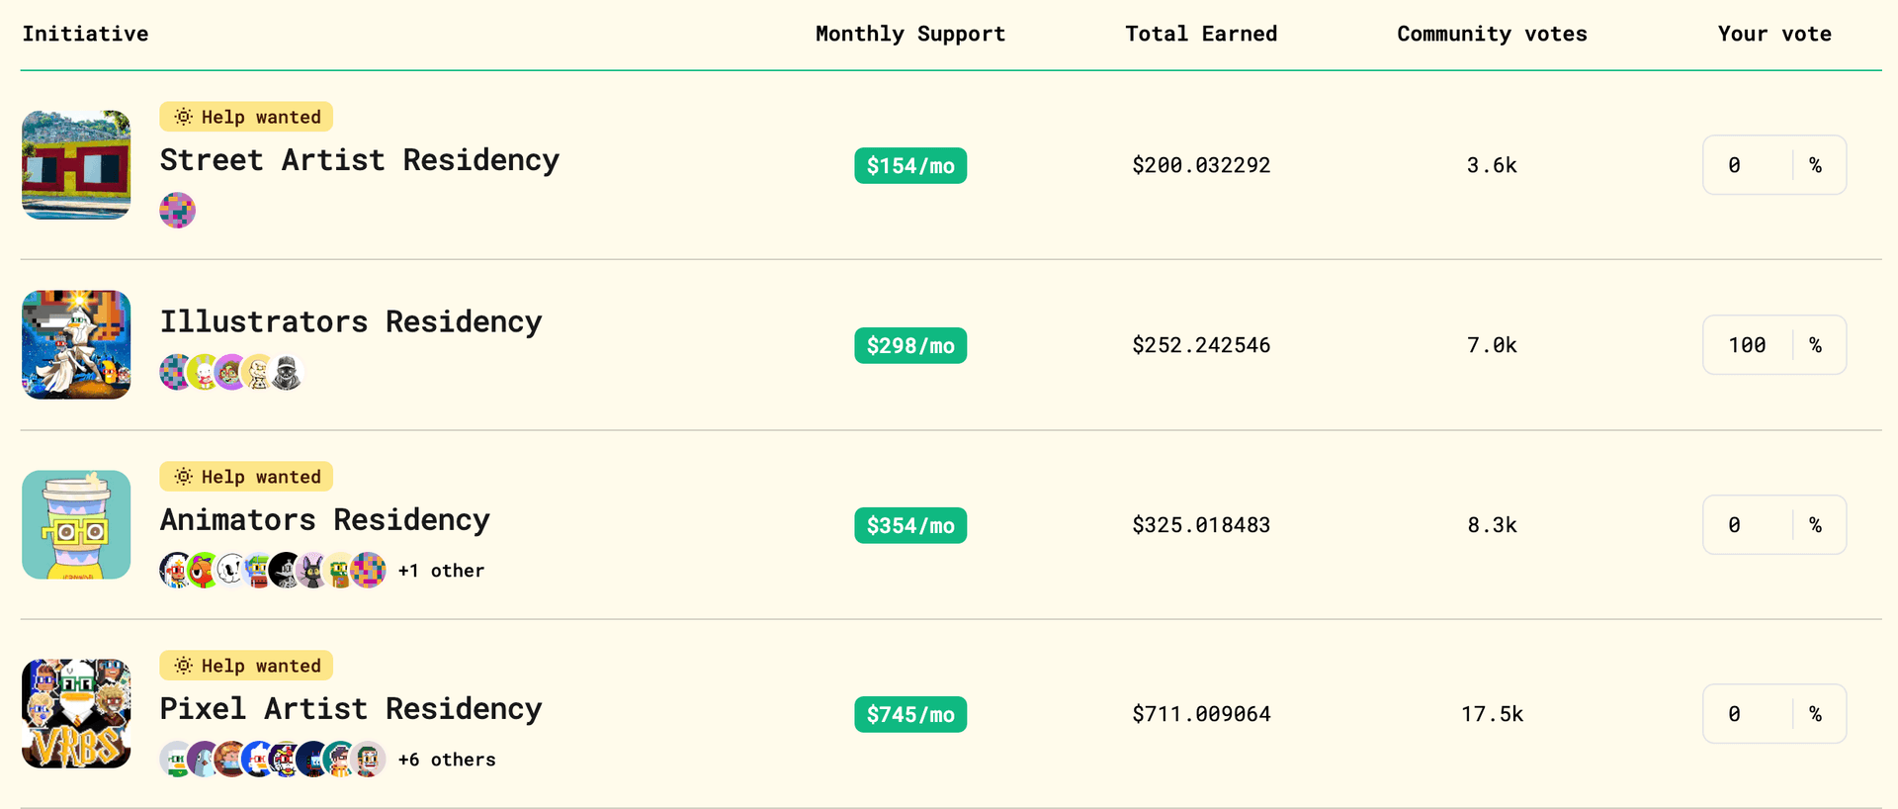This screenshot has width=1898, height=809.
Task: Click the Illustrators Residency thumbnail image
Action: click(x=76, y=345)
